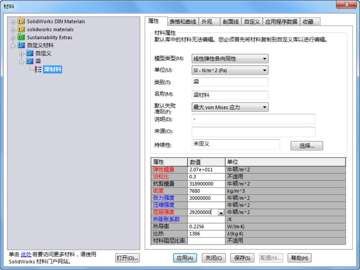The width and height of the screenshot is (360, 270).
Task: Click the 张力强度 value 30000000
Action: point(206,198)
